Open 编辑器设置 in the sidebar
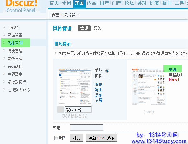The image size is (188, 144). 17,82
